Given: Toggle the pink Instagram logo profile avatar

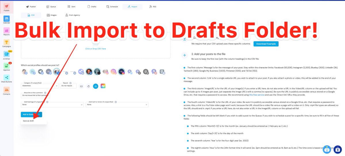Looking at the screenshot, I should pyautogui.click(x=114, y=72).
